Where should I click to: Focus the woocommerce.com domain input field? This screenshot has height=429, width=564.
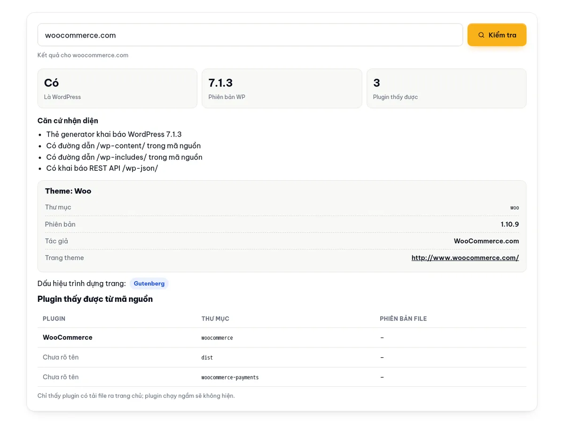pyautogui.click(x=250, y=35)
